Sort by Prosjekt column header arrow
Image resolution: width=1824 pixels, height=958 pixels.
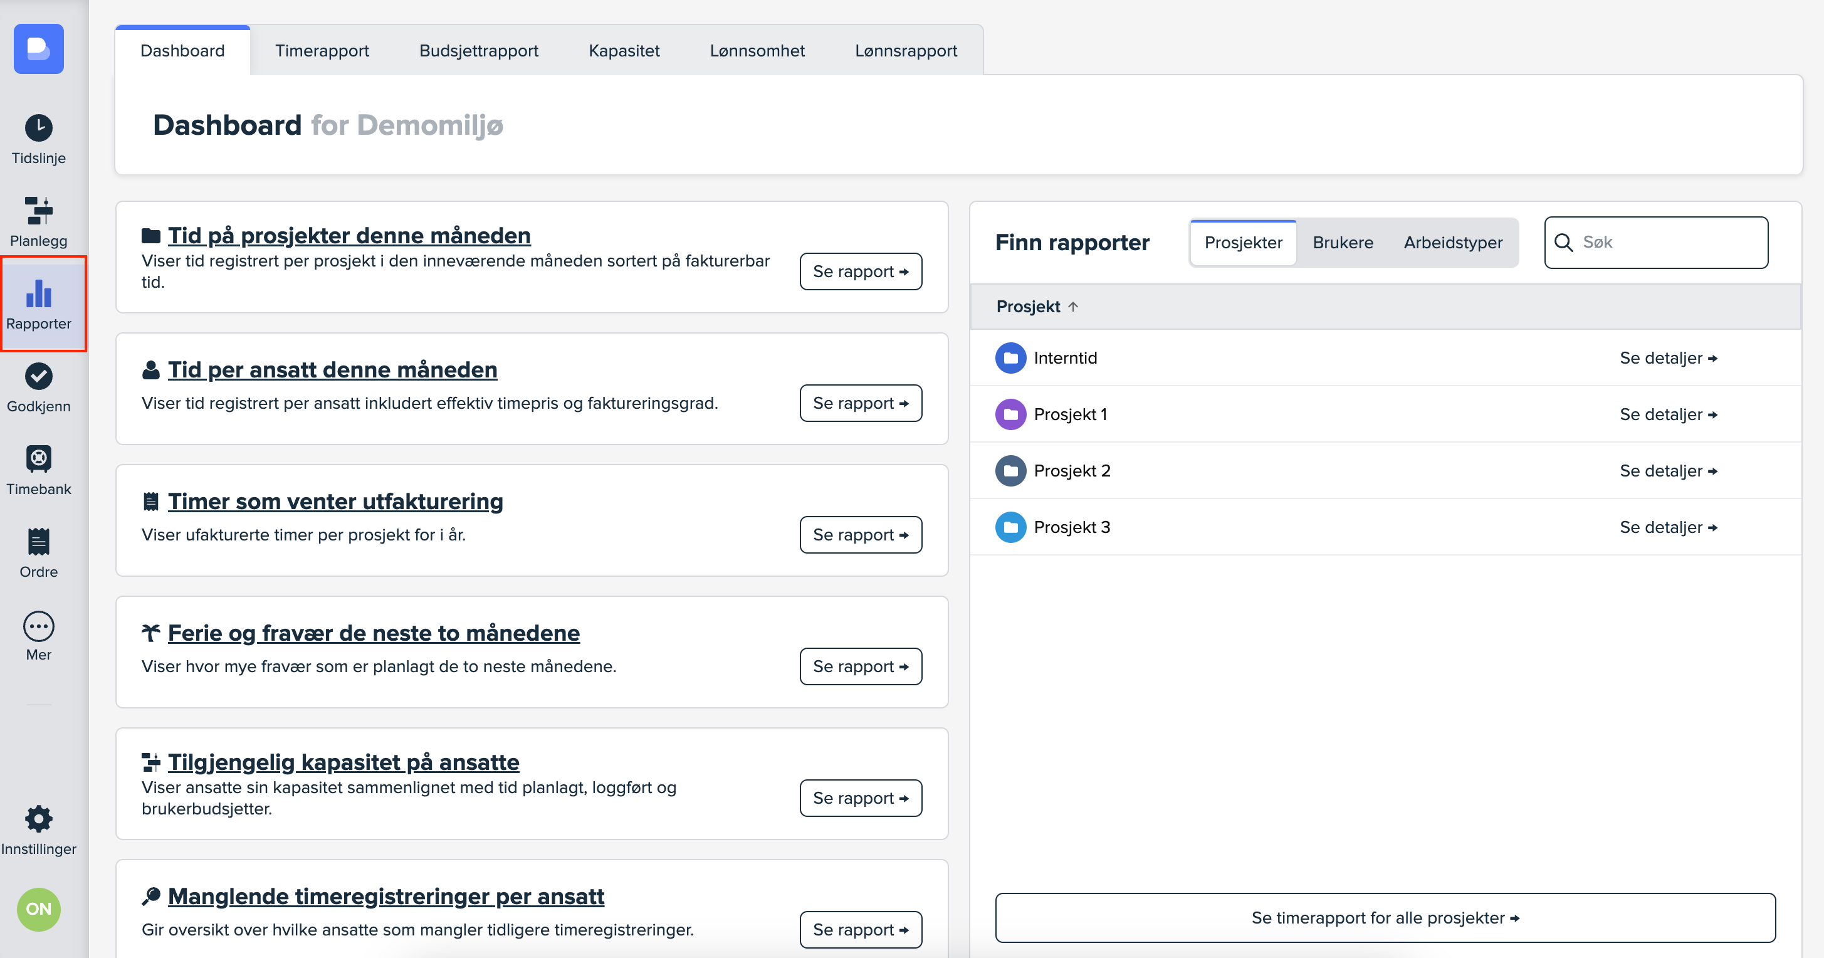[1072, 307]
